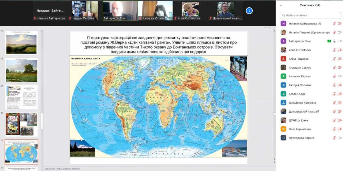Collapse the Участники panel chevron
This screenshot has width=343, height=171.
point(281,5)
